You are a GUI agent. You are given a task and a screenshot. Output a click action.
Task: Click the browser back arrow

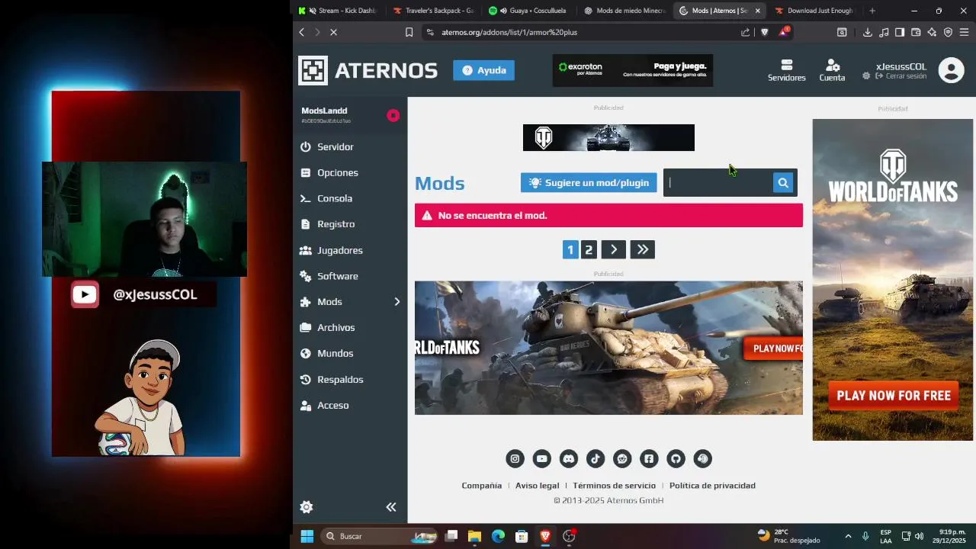pos(302,32)
